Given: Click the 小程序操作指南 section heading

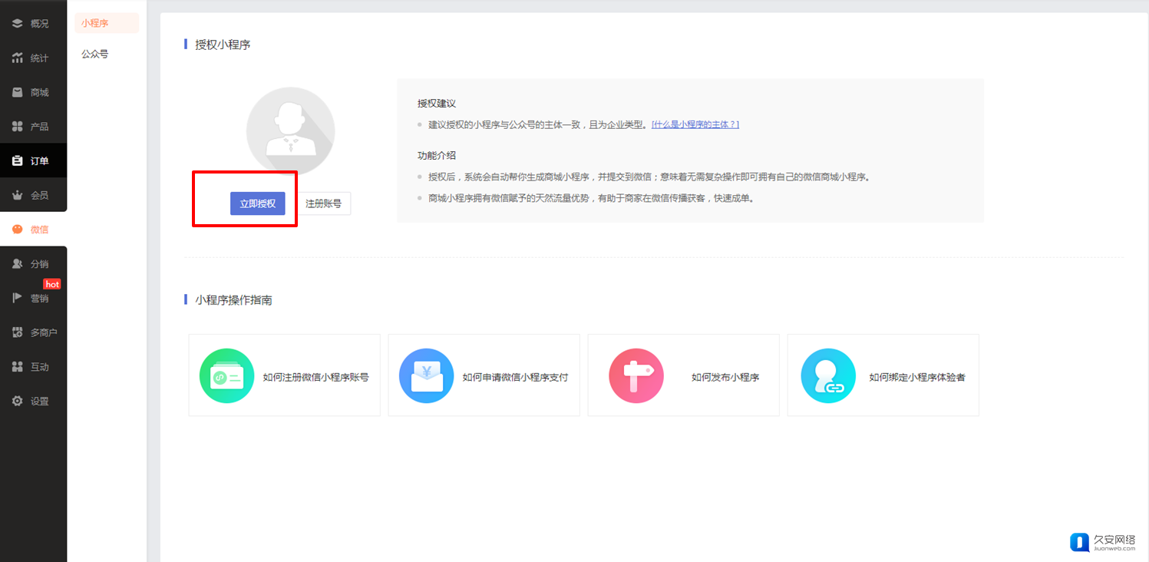Looking at the screenshot, I should pyautogui.click(x=233, y=300).
